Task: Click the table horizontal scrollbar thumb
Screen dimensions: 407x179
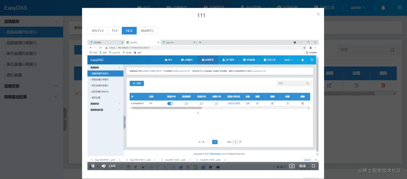Action: click(x=349, y=94)
